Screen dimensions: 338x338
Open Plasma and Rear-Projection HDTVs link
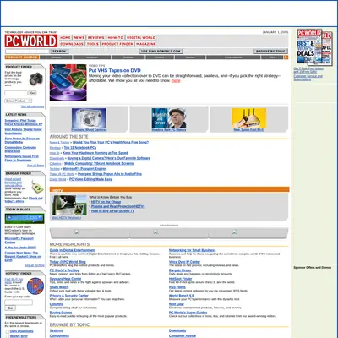[117, 206]
